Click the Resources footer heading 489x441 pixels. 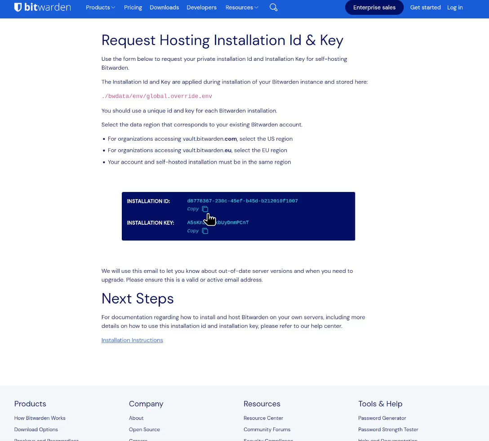[262, 404]
